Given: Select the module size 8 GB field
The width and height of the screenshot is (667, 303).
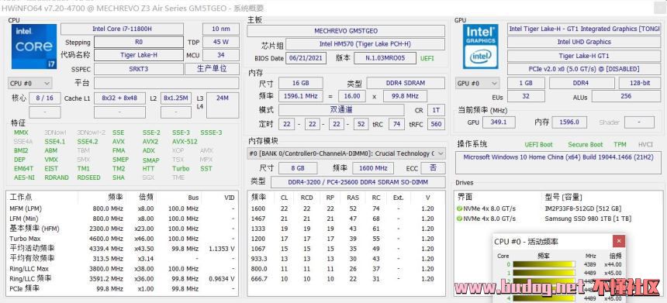Looking at the screenshot, I should [x=298, y=168].
